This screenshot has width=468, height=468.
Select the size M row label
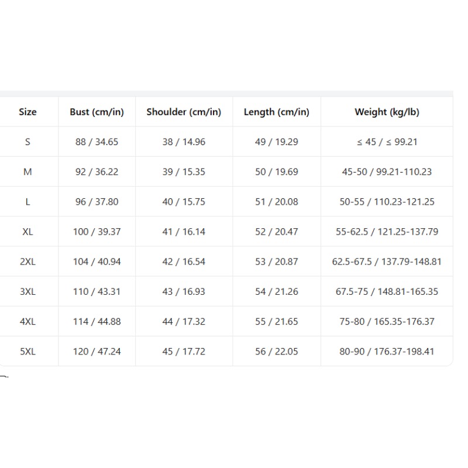(x=27, y=171)
